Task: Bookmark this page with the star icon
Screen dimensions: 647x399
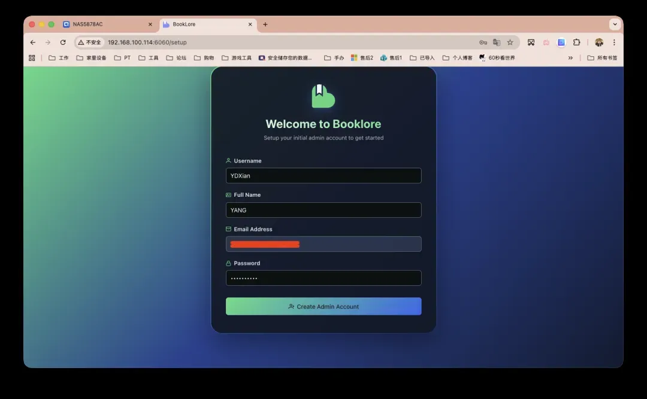Action: pyautogui.click(x=510, y=42)
